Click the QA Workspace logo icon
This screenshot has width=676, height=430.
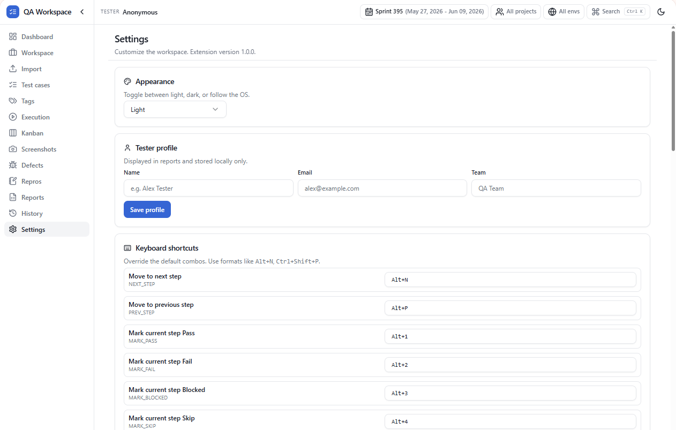click(13, 12)
